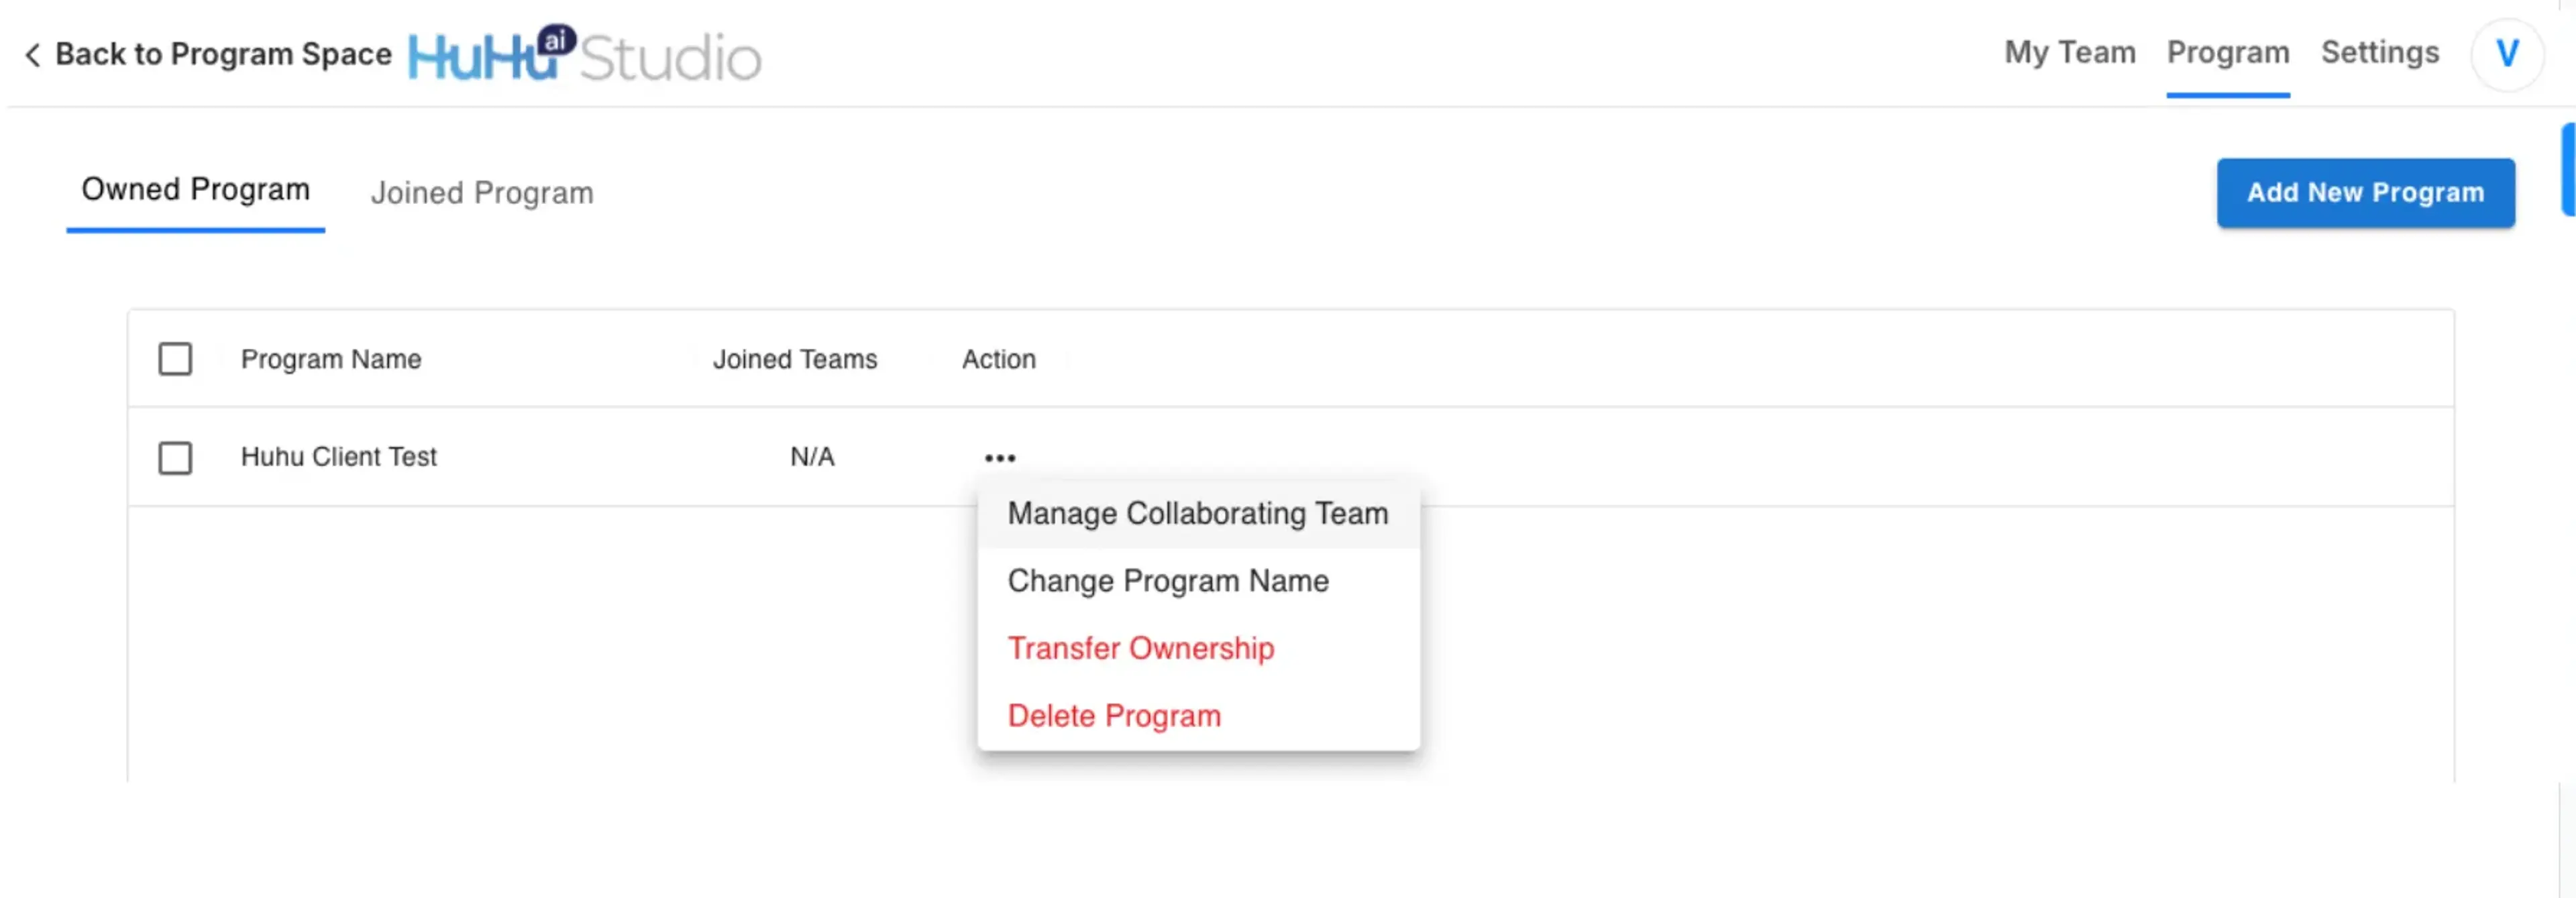Click the Joined Teams column header
The height and width of the screenshot is (898, 2576).
click(x=795, y=359)
